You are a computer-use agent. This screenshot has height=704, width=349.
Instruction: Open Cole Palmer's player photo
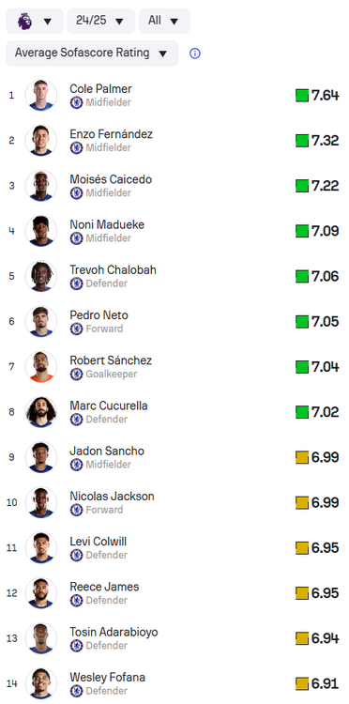41,95
